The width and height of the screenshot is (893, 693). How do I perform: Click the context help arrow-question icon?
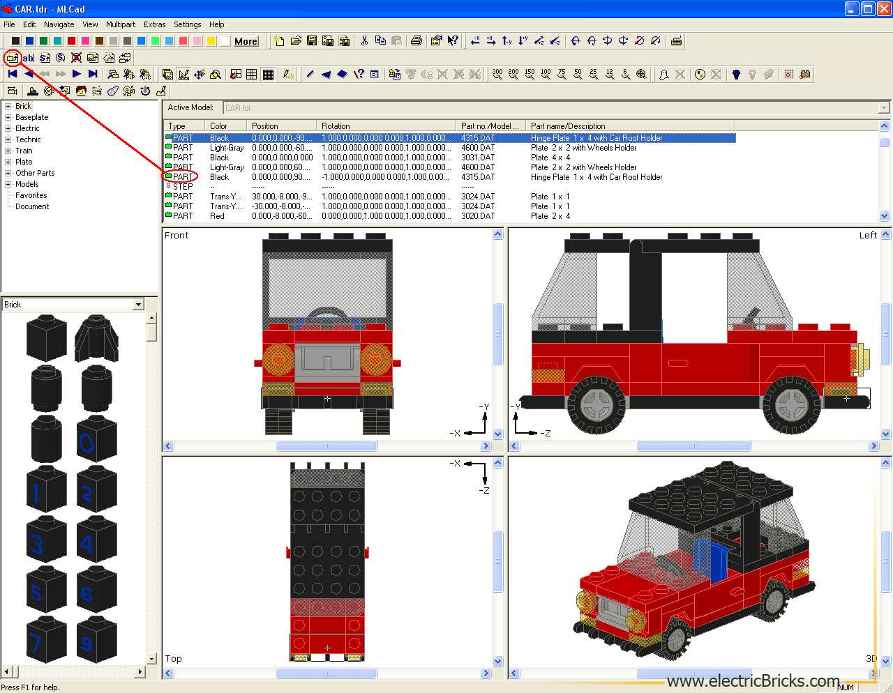(453, 41)
